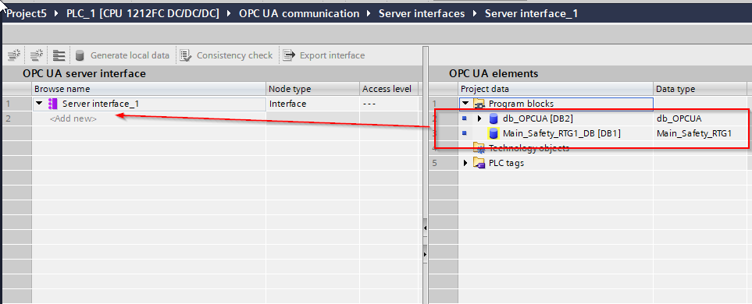Click the pane splitter left collapse arrow
This screenshot has height=304, width=752.
(x=425, y=229)
